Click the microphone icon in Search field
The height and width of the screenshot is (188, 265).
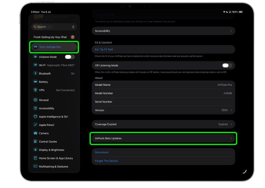[x=73, y=27]
